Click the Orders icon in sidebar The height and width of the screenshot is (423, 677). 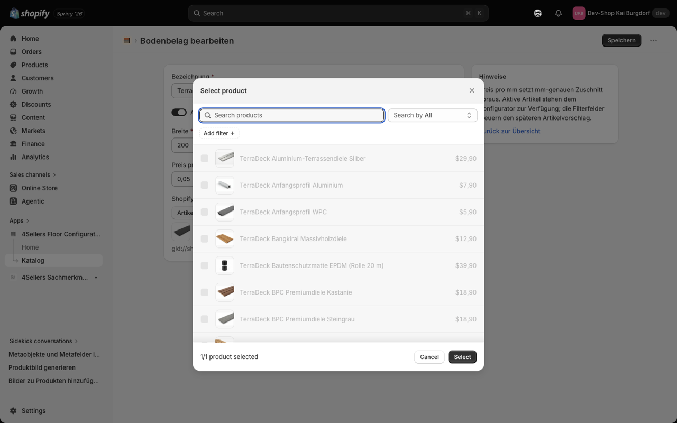click(x=13, y=52)
